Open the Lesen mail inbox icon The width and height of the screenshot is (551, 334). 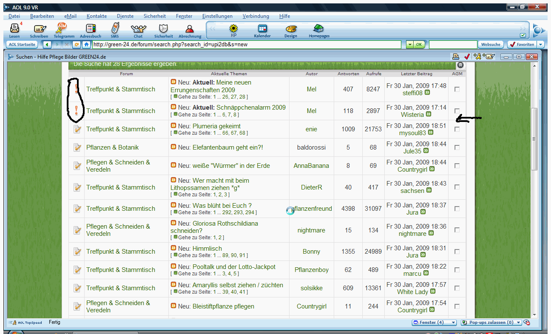point(14,29)
